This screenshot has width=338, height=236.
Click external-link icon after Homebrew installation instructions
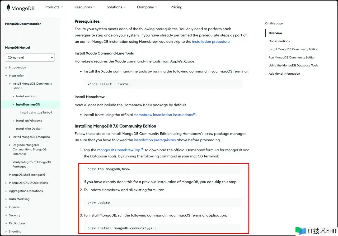(194, 114)
